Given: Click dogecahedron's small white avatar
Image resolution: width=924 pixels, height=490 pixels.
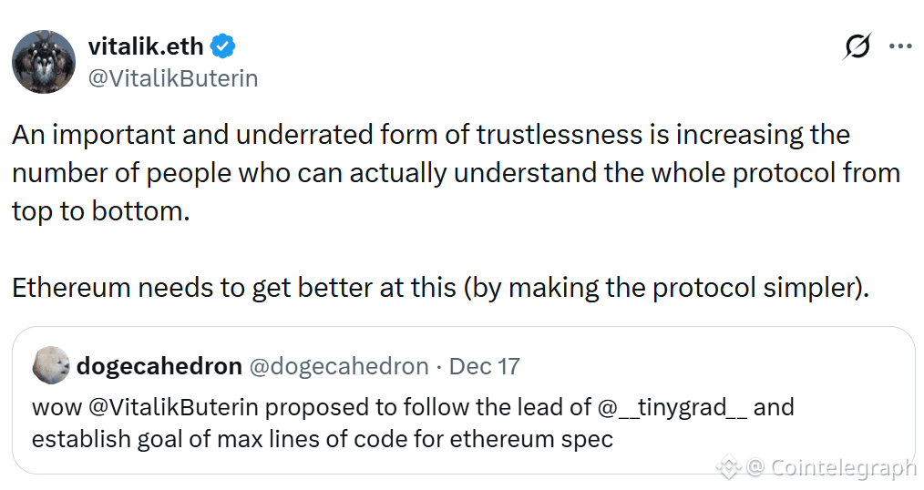Looking at the screenshot, I should [51, 366].
